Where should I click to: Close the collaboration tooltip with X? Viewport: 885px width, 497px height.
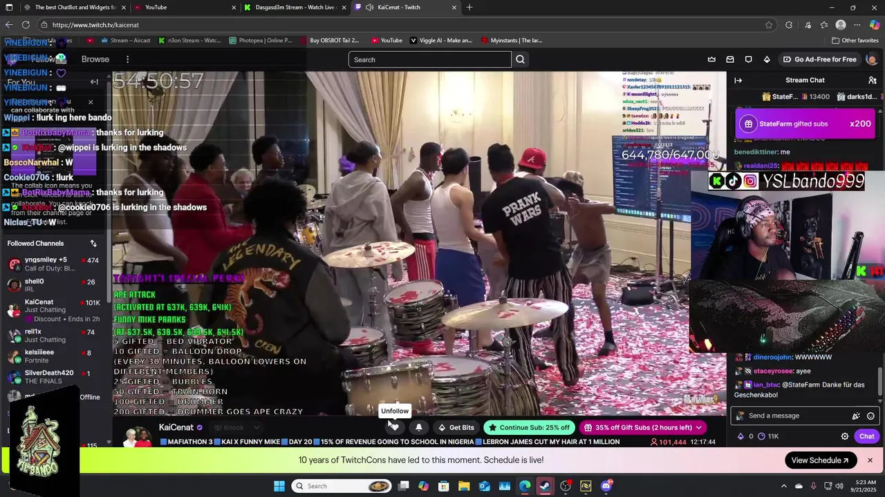click(x=90, y=102)
